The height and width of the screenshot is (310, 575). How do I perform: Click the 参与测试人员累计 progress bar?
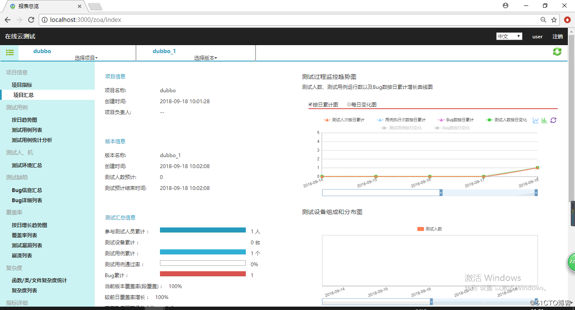(x=203, y=230)
